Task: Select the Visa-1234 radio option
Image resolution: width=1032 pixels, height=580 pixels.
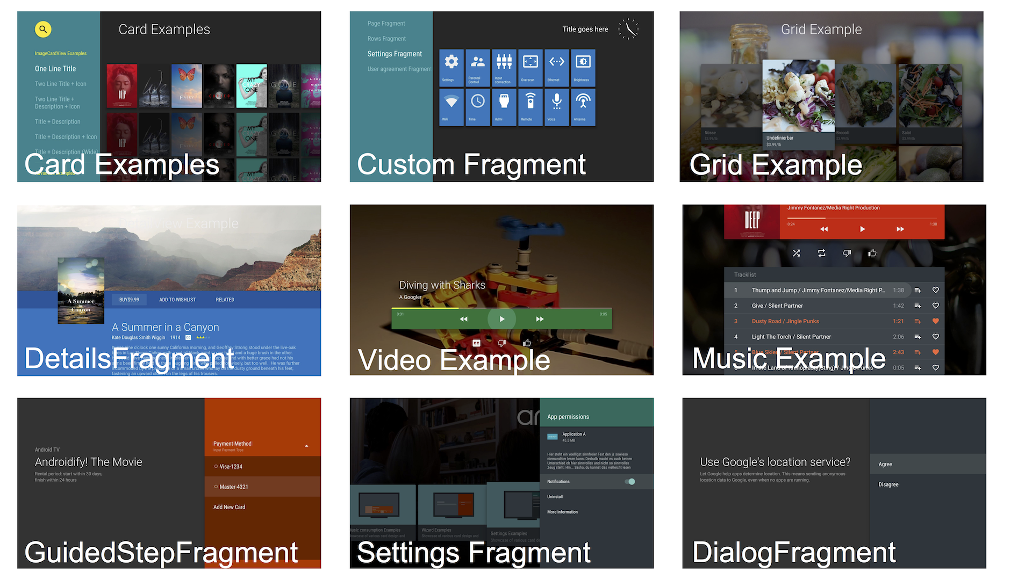Action: coord(216,467)
